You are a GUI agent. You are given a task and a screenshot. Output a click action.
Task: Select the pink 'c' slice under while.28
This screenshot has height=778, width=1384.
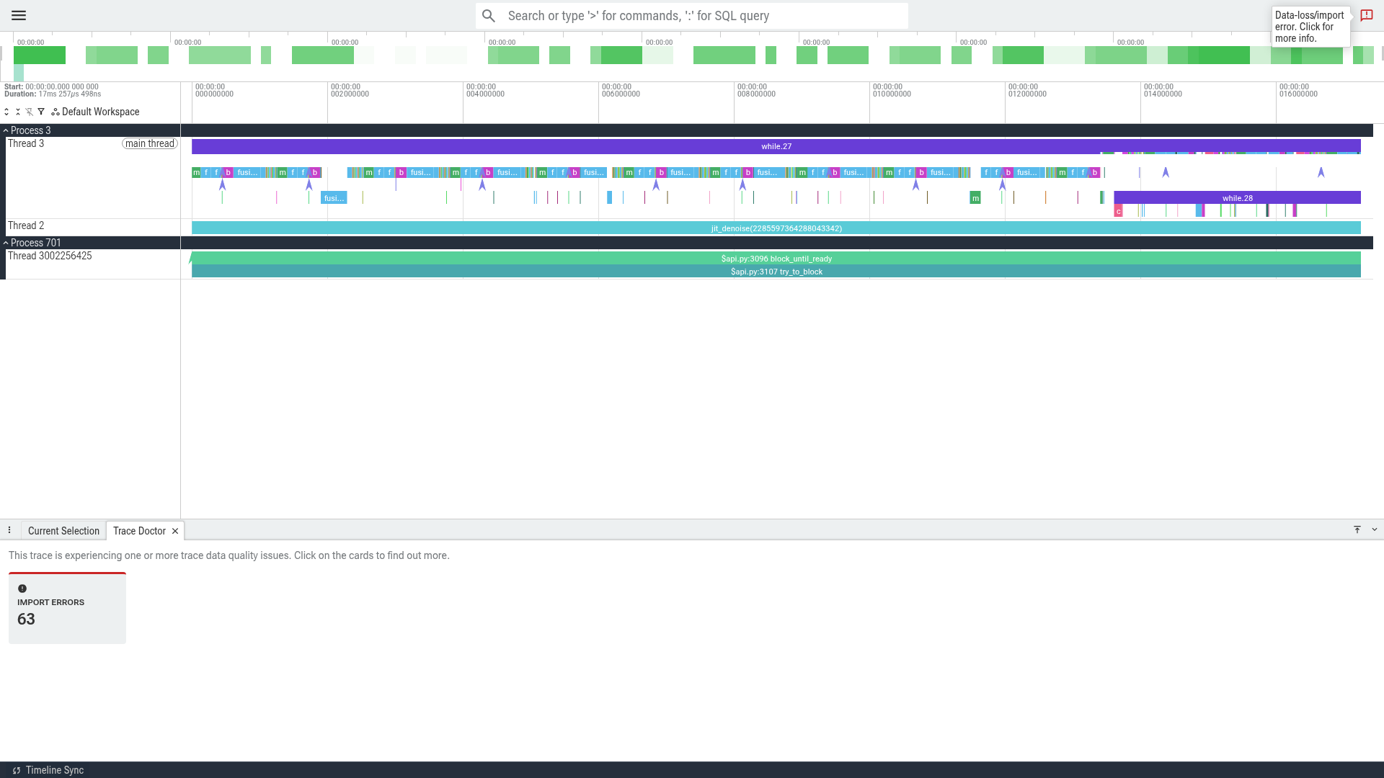click(1118, 211)
